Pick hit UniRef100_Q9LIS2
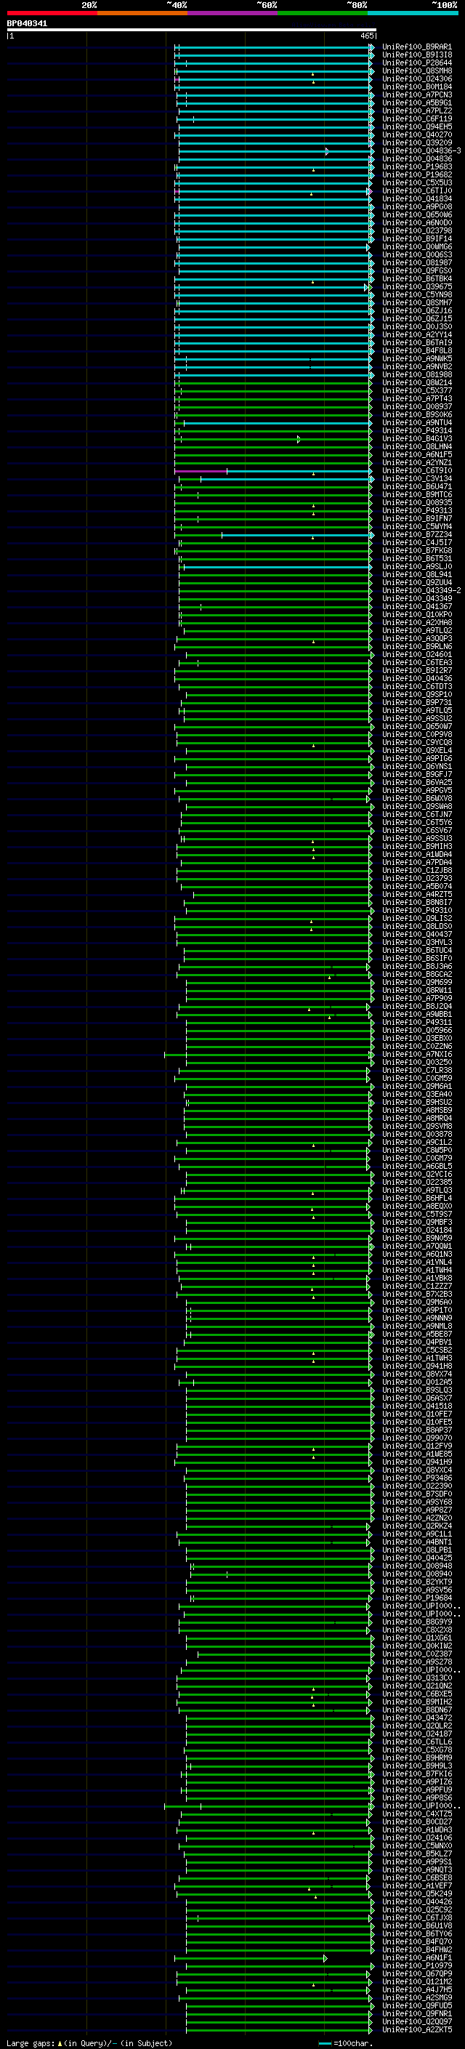This screenshot has width=465, height=2049. 416,919
